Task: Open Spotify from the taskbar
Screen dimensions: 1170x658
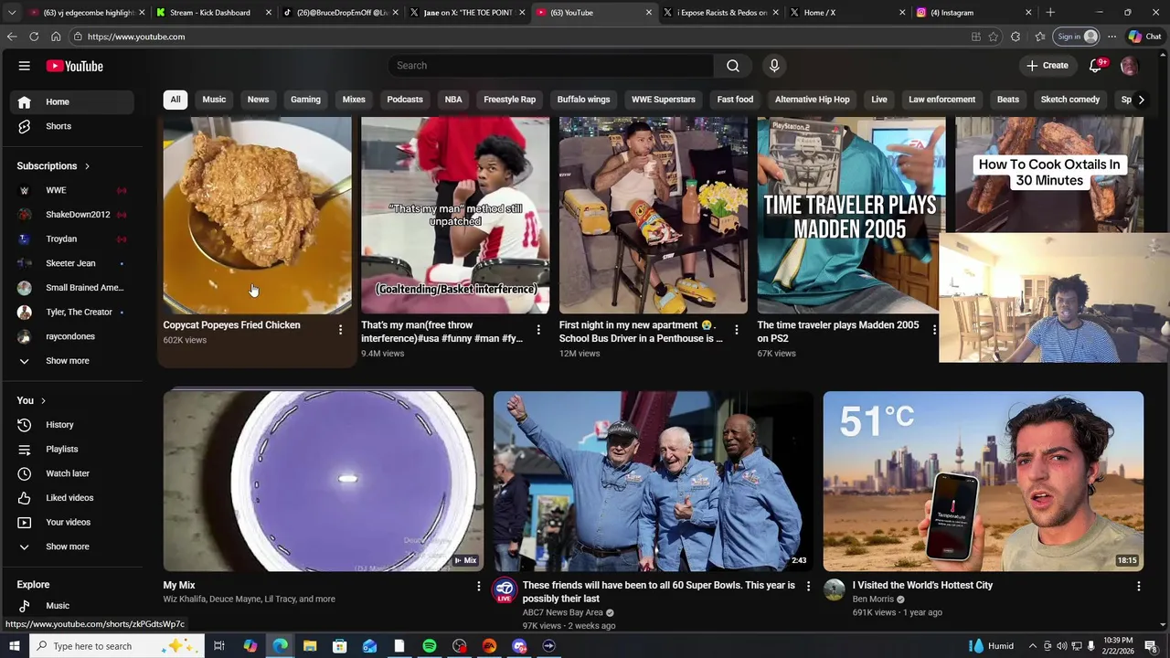Action: [x=430, y=646]
